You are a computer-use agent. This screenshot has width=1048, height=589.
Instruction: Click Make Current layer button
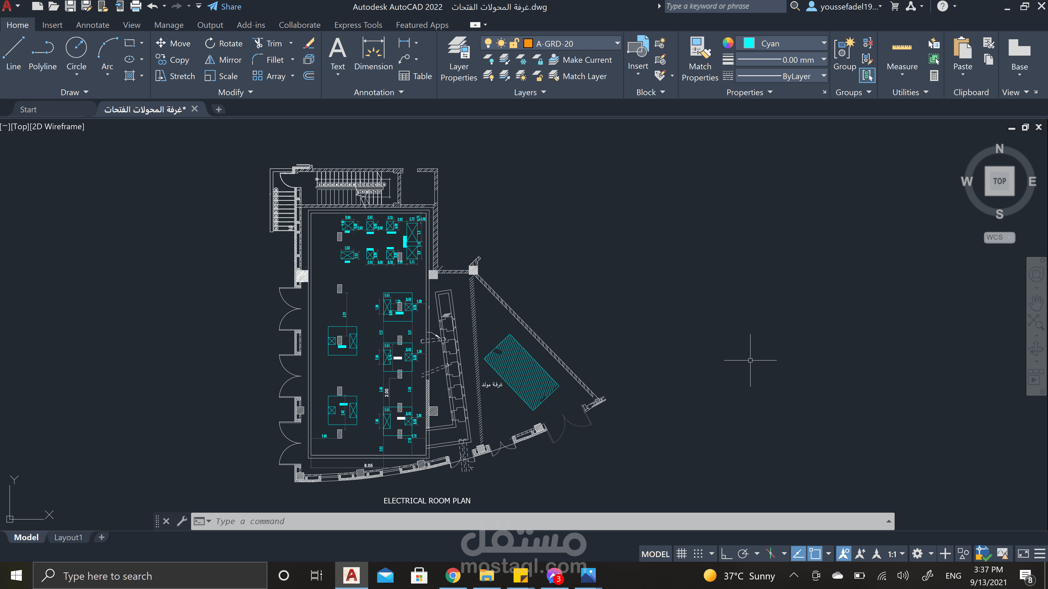(580, 60)
